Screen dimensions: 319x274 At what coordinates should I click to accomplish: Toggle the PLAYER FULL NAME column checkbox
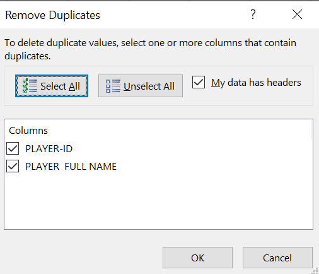[13, 166]
